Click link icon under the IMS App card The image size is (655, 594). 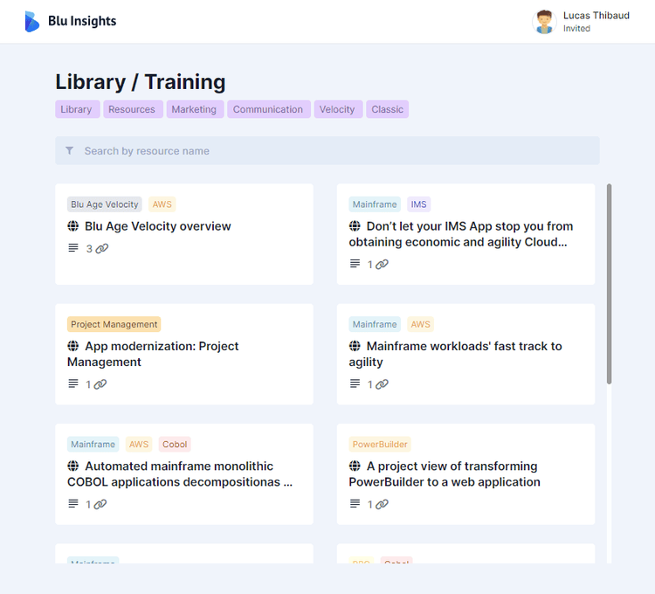pyautogui.click(x=382, y=265)
